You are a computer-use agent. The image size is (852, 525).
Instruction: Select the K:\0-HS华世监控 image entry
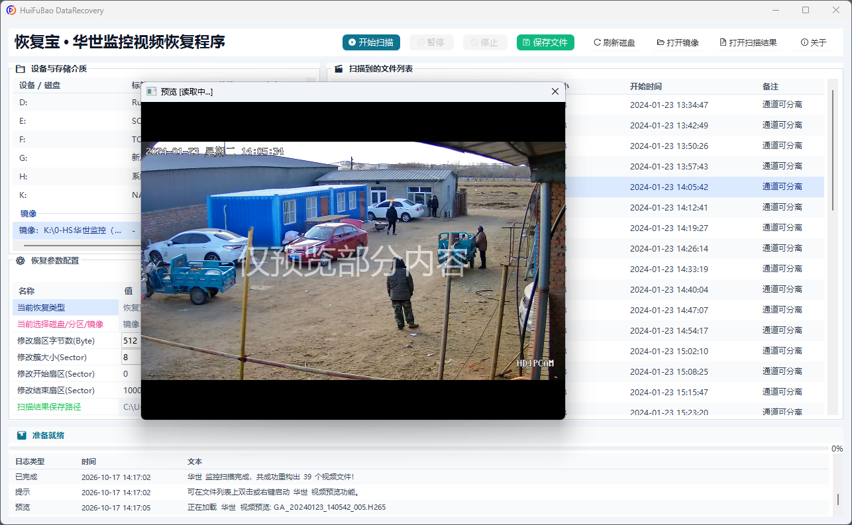click(77, 230)
